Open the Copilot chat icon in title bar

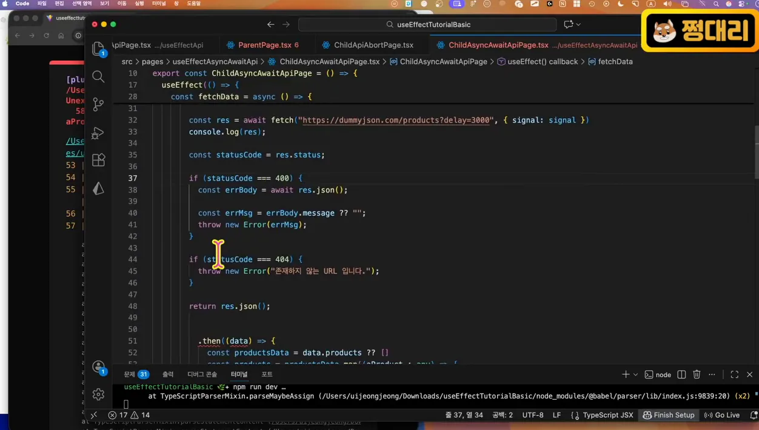point(568,24)
